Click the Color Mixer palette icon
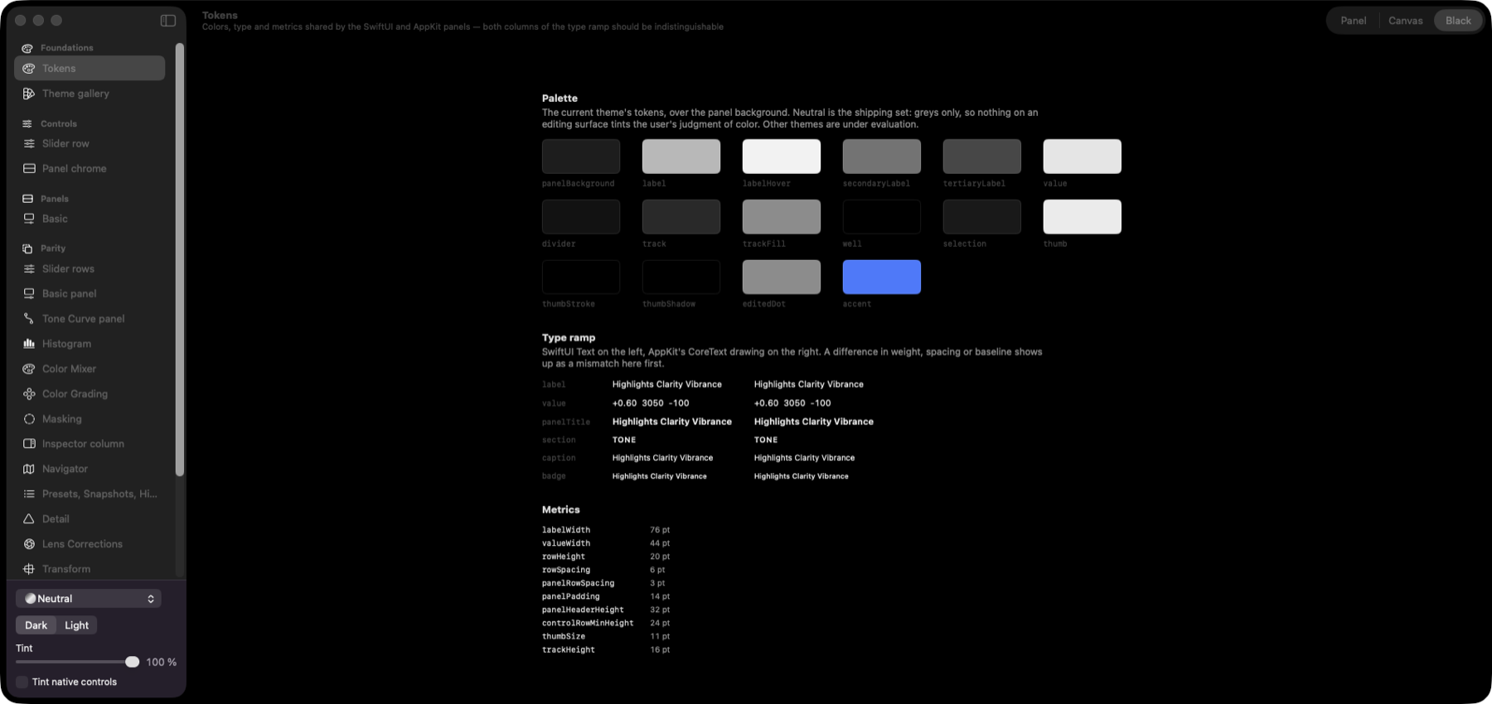Viewport: 1492px width, 704px height. [29, 369]
